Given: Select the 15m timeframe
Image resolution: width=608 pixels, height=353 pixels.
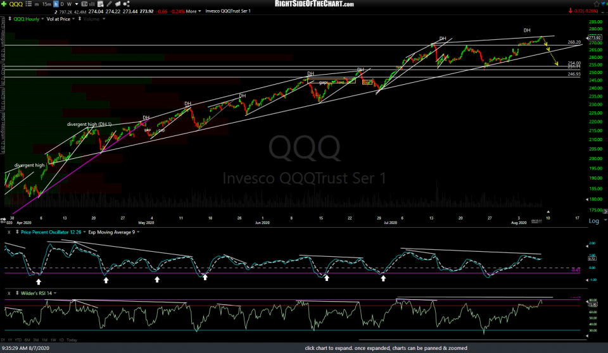Looking at the screenshot, I should [x=46, y=4].
